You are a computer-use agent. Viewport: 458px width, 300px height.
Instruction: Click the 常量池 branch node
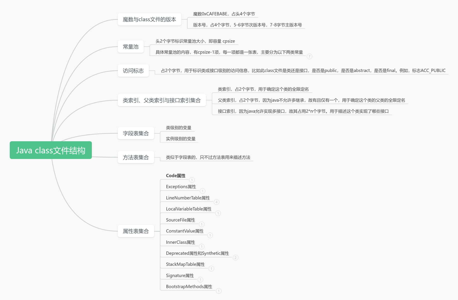(x=131, y=46)
